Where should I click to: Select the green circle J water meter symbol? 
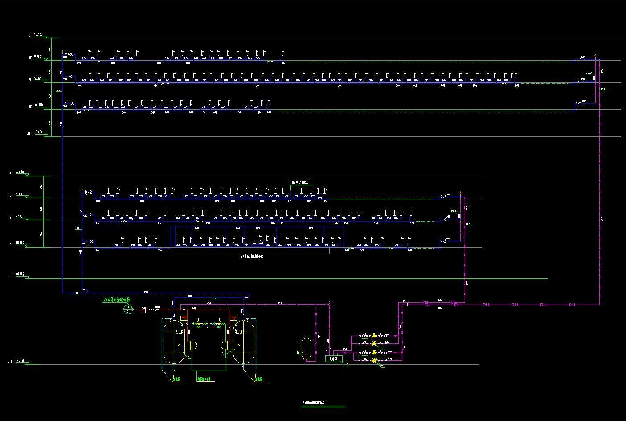127,309
